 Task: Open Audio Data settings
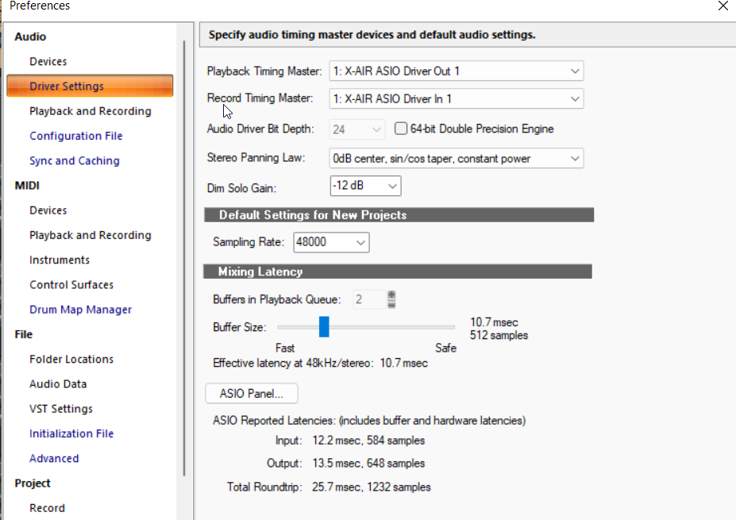click(58, 384)
